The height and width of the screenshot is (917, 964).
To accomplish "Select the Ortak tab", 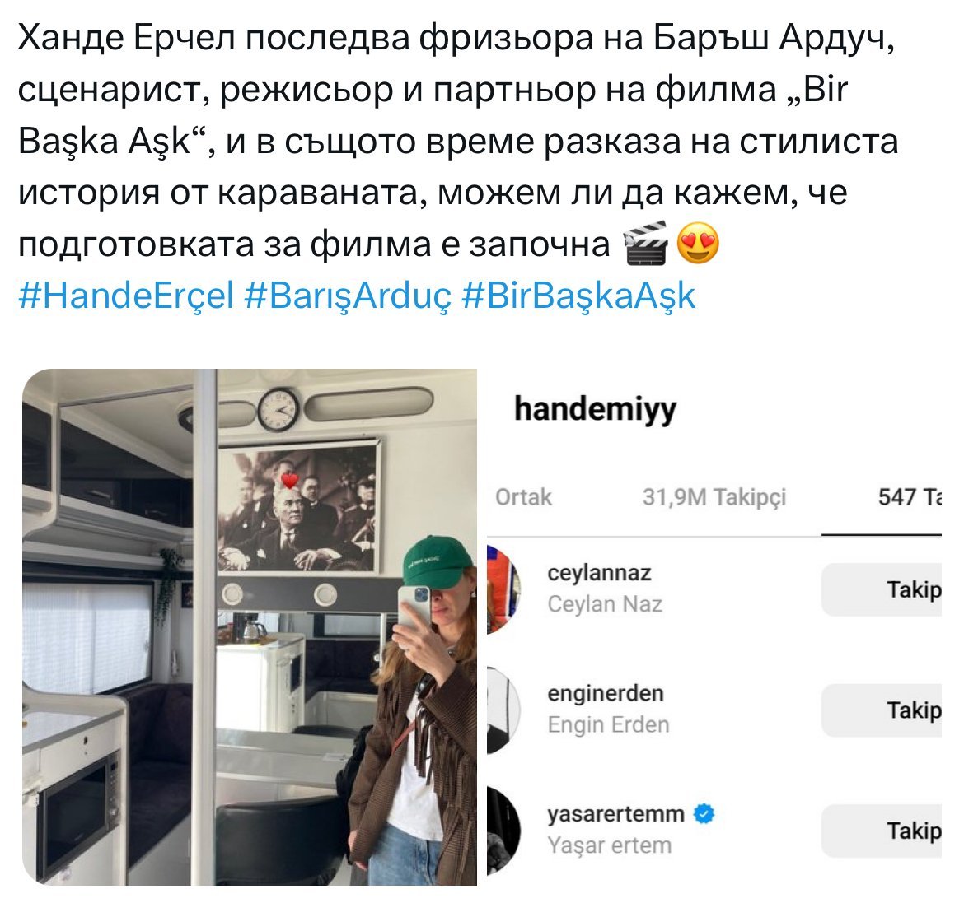I will (x=523, y=497).
